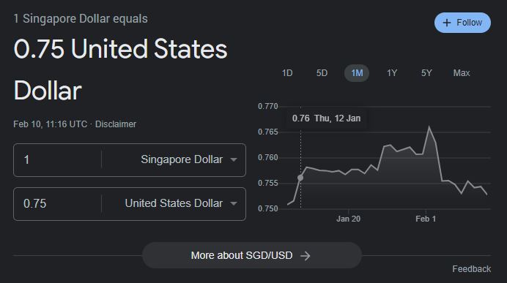This screenshot has height=283, width=507.
Task: Send Feedback on this result
Action: 471,269
